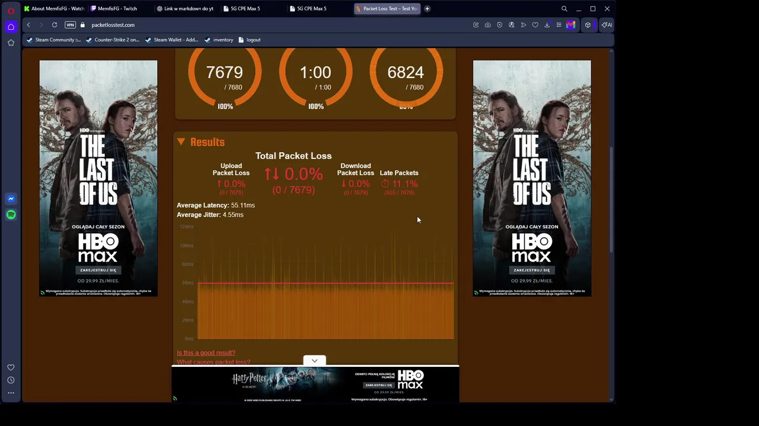Screen dimensions: 759x426
Task: Open the three-dot sidebar setup menu
Action: pos(11,393)
